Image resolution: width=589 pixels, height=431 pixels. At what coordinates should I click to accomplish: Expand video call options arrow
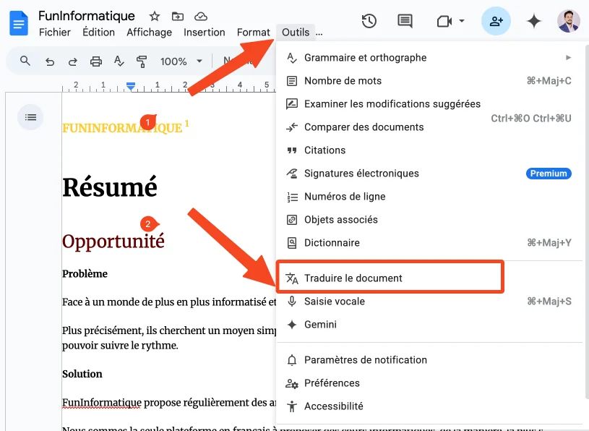[462, 21]
